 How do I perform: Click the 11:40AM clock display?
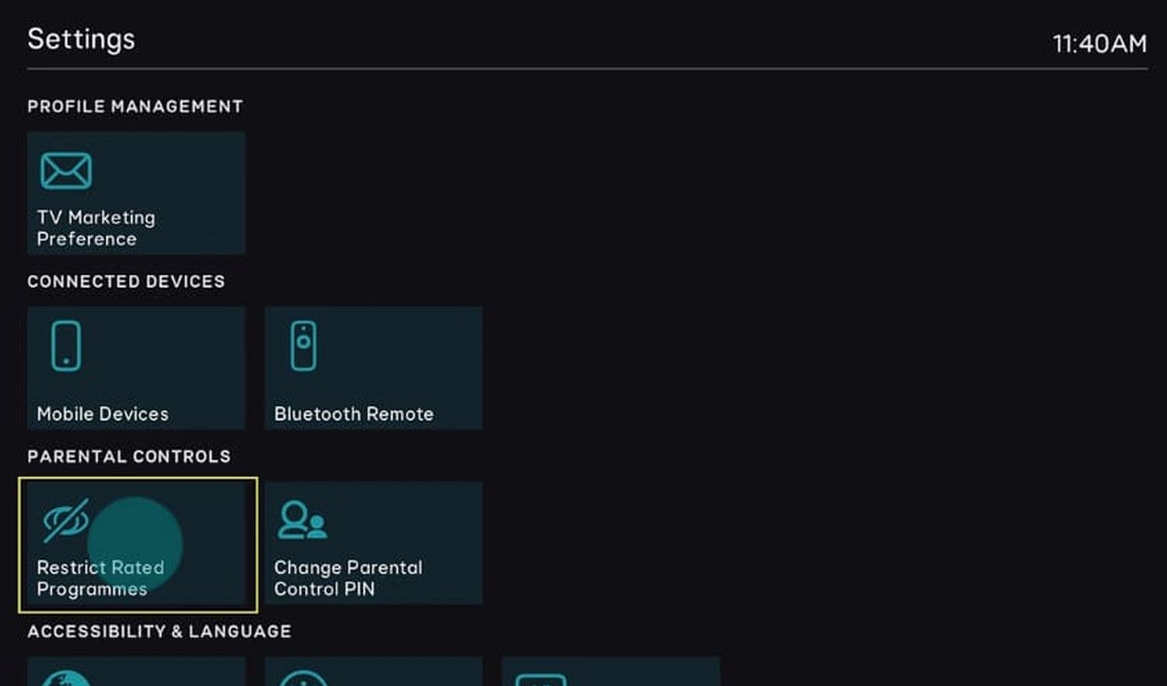pyautogui.click(x=1100, y=44)
